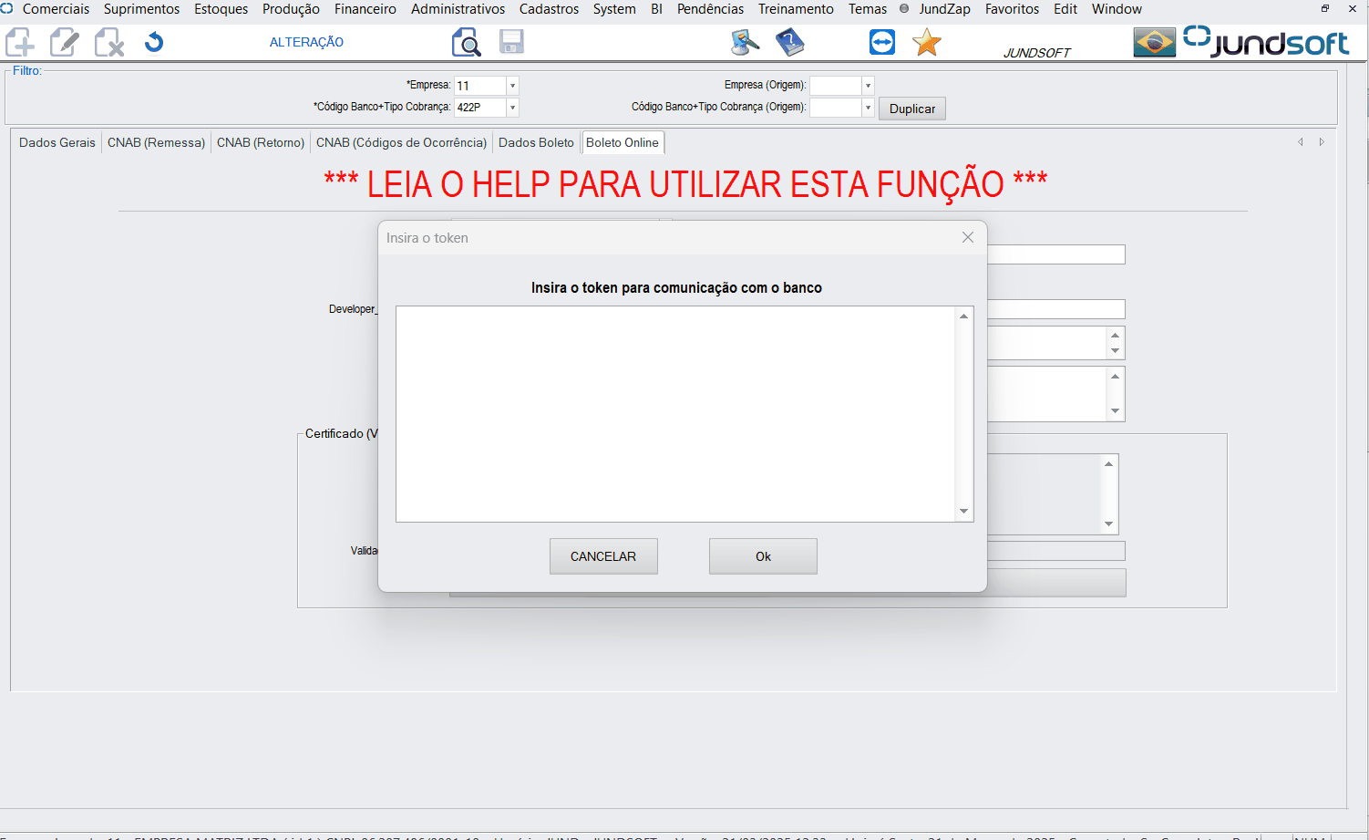Open the Financeiro menu
The height and width of the screenshot is (840, 1369).
click(x=365, y=9)
